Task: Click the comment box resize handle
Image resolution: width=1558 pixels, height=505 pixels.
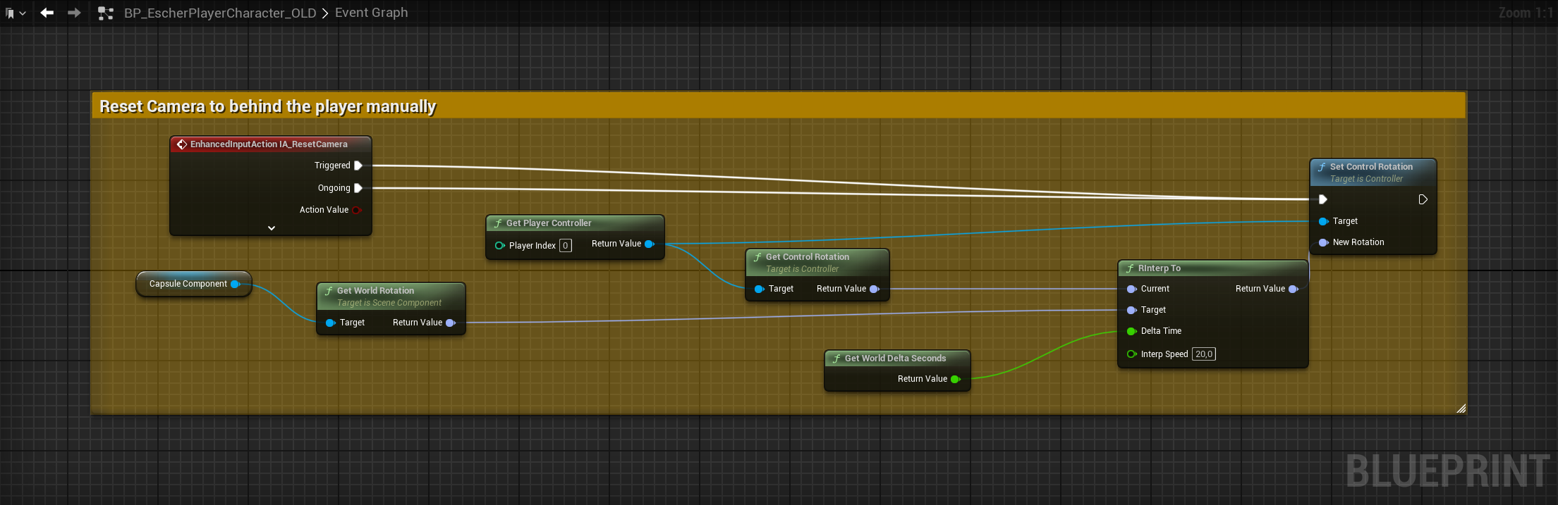Action: [x=1461, y=409]
